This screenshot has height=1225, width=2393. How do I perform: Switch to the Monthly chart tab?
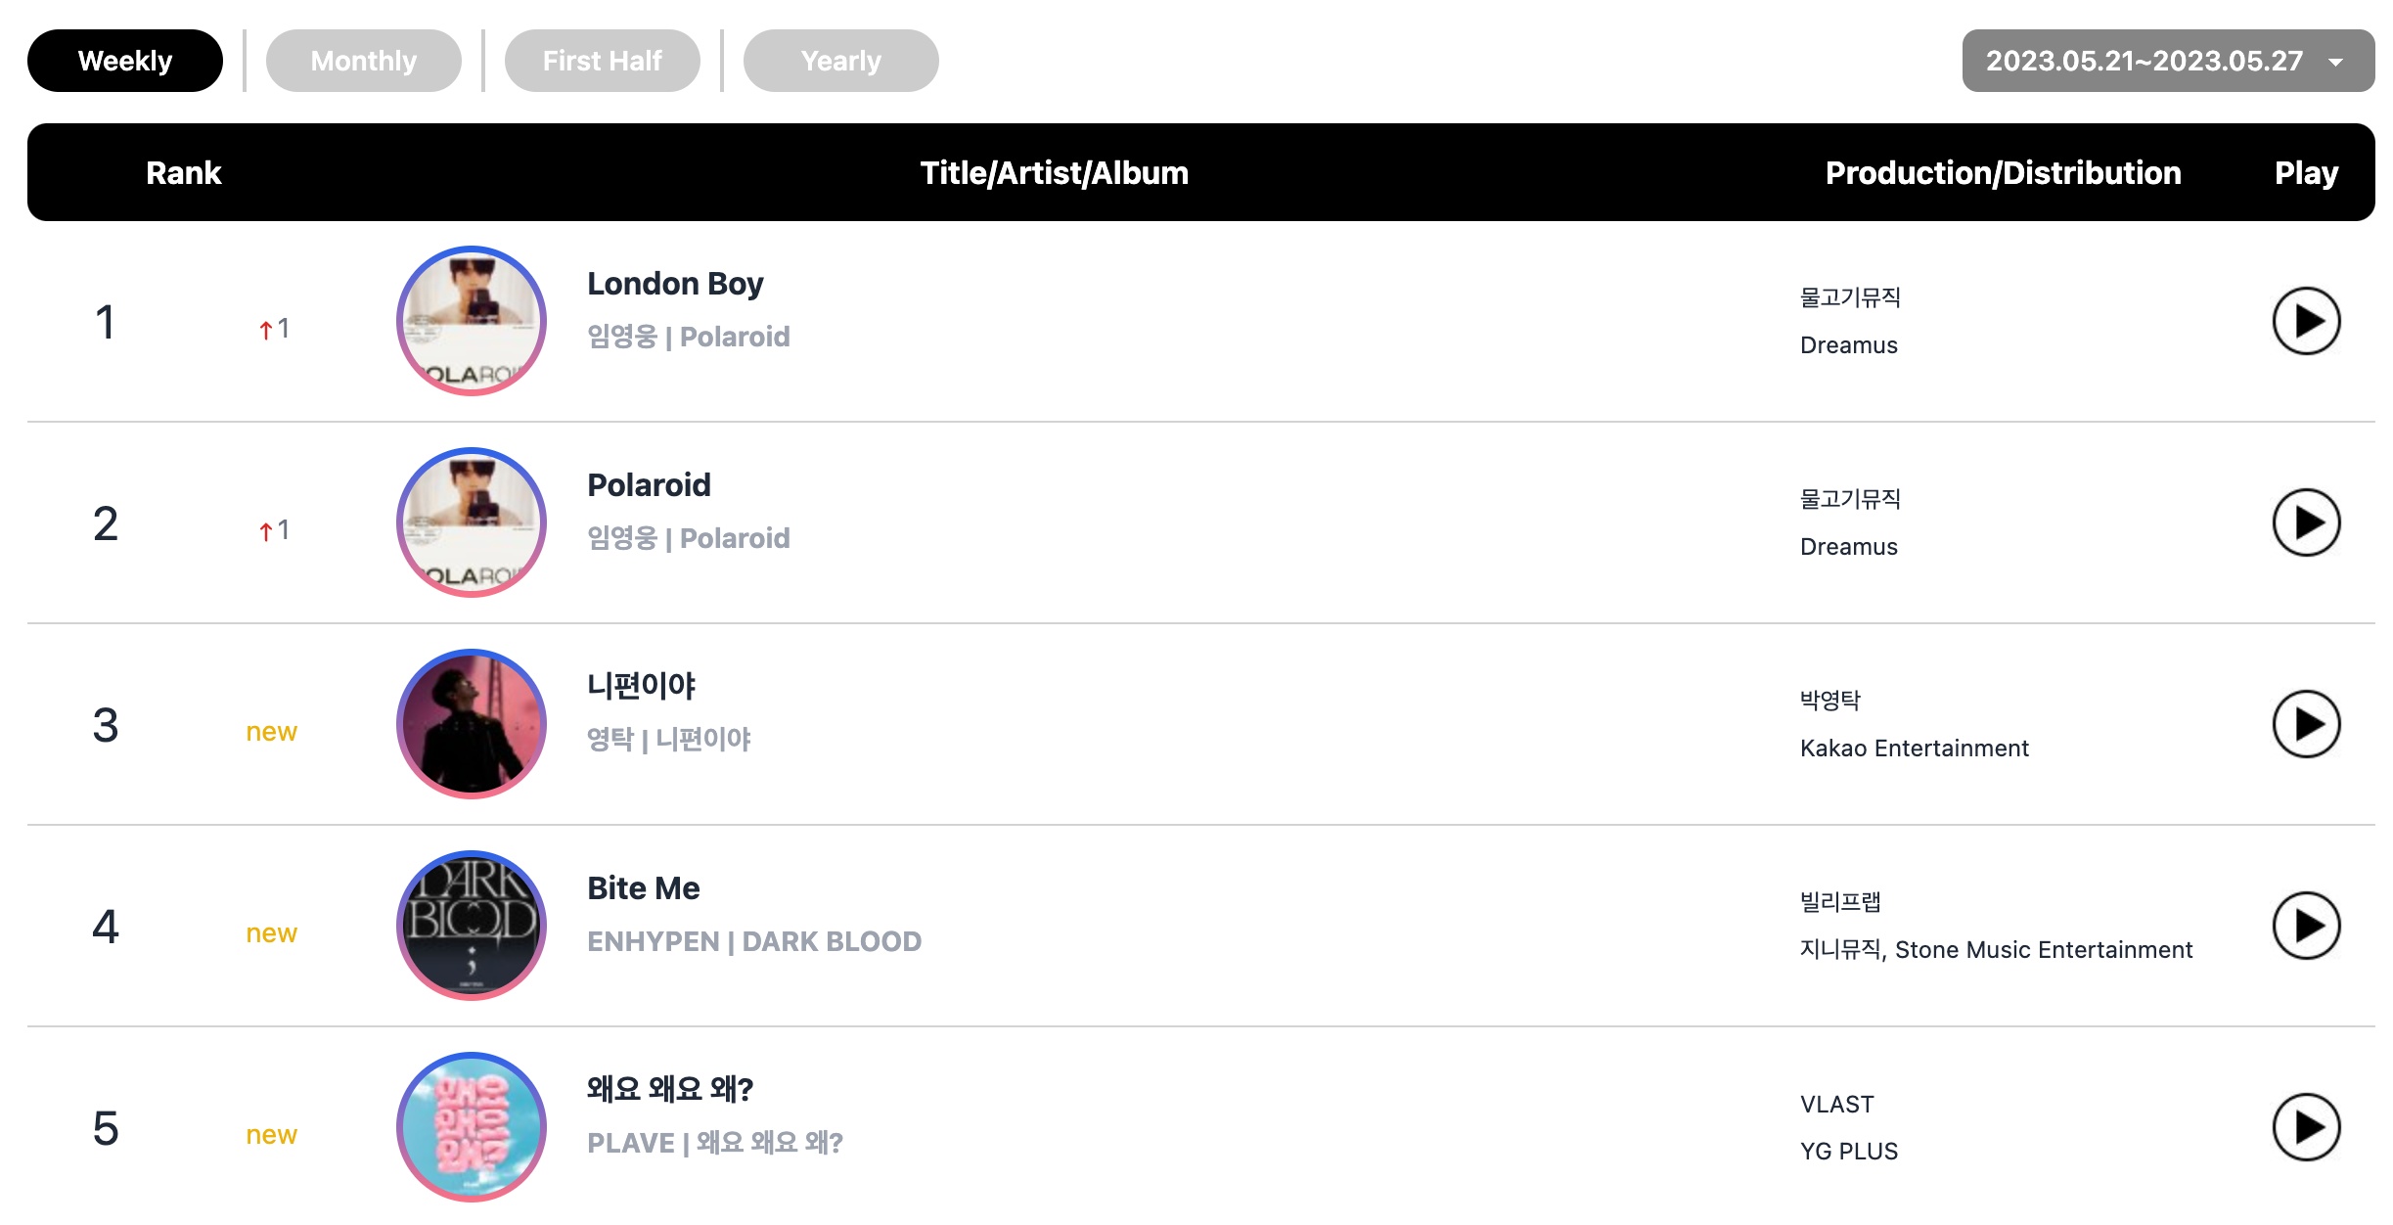point(364,61)
